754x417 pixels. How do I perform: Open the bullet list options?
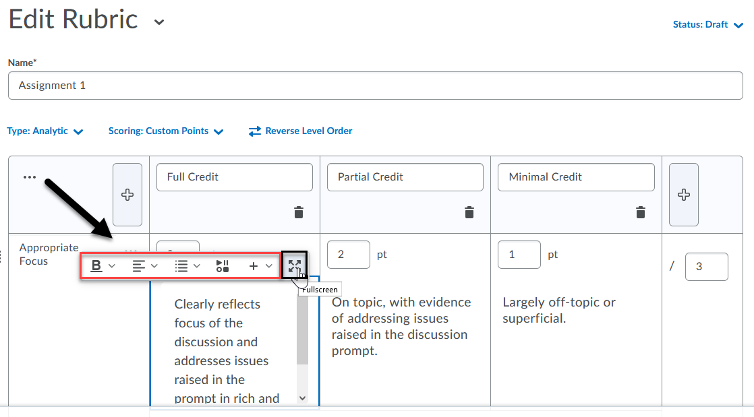187,266
